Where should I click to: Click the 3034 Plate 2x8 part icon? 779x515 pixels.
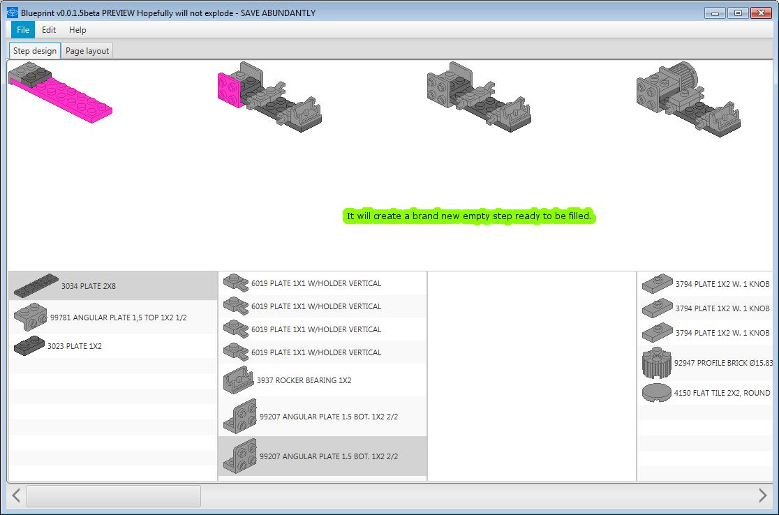click(x=36, y=285)
